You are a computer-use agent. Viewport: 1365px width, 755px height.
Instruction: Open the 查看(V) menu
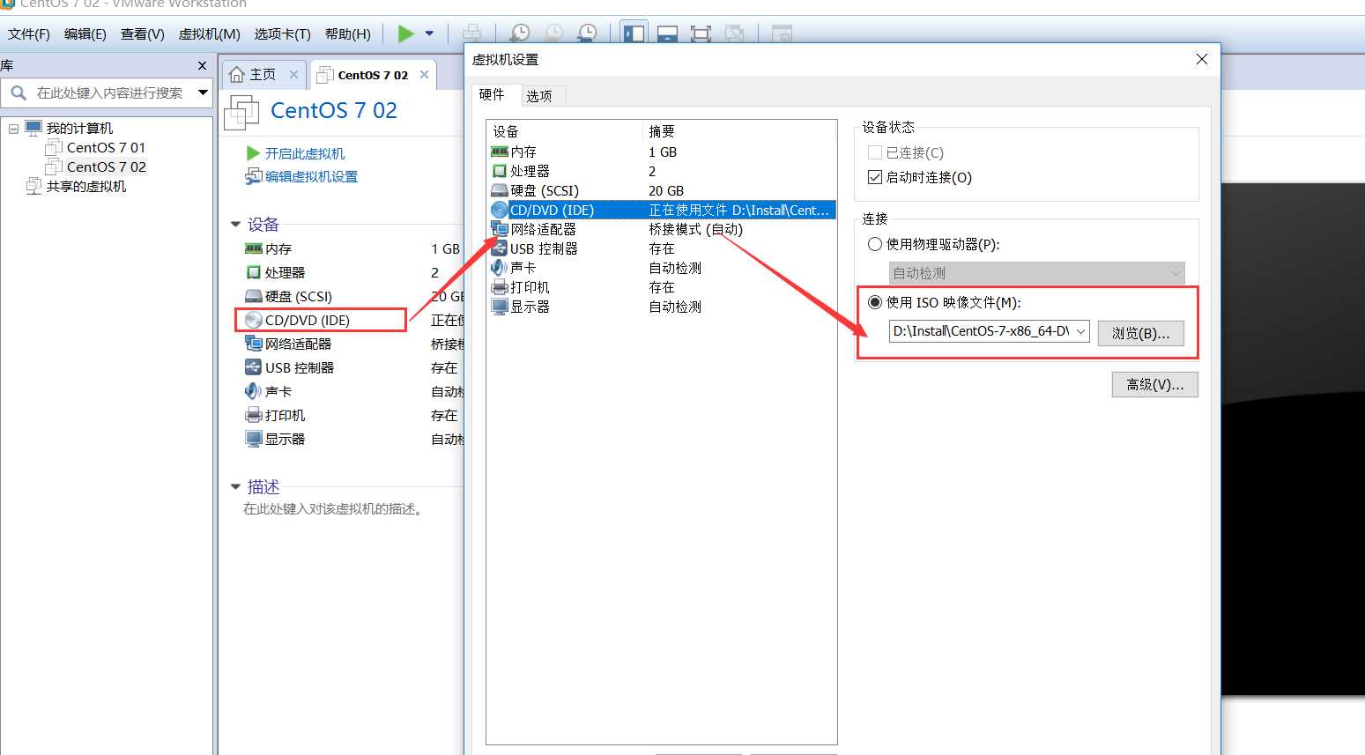point(143,34)
